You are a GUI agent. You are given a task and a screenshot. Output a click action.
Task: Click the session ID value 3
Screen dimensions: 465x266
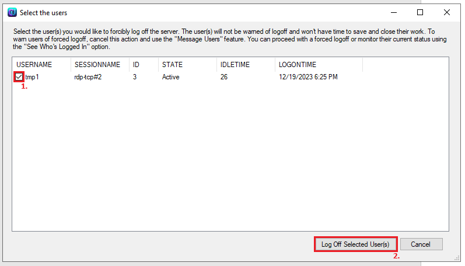point(135,77)
